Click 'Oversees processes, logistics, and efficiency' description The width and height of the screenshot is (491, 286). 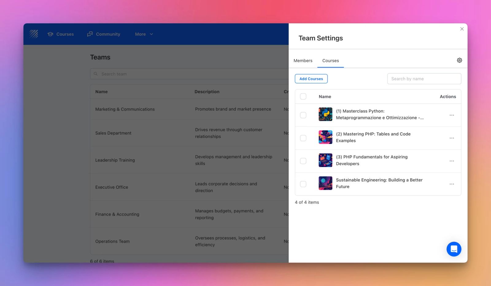point(230,241)
